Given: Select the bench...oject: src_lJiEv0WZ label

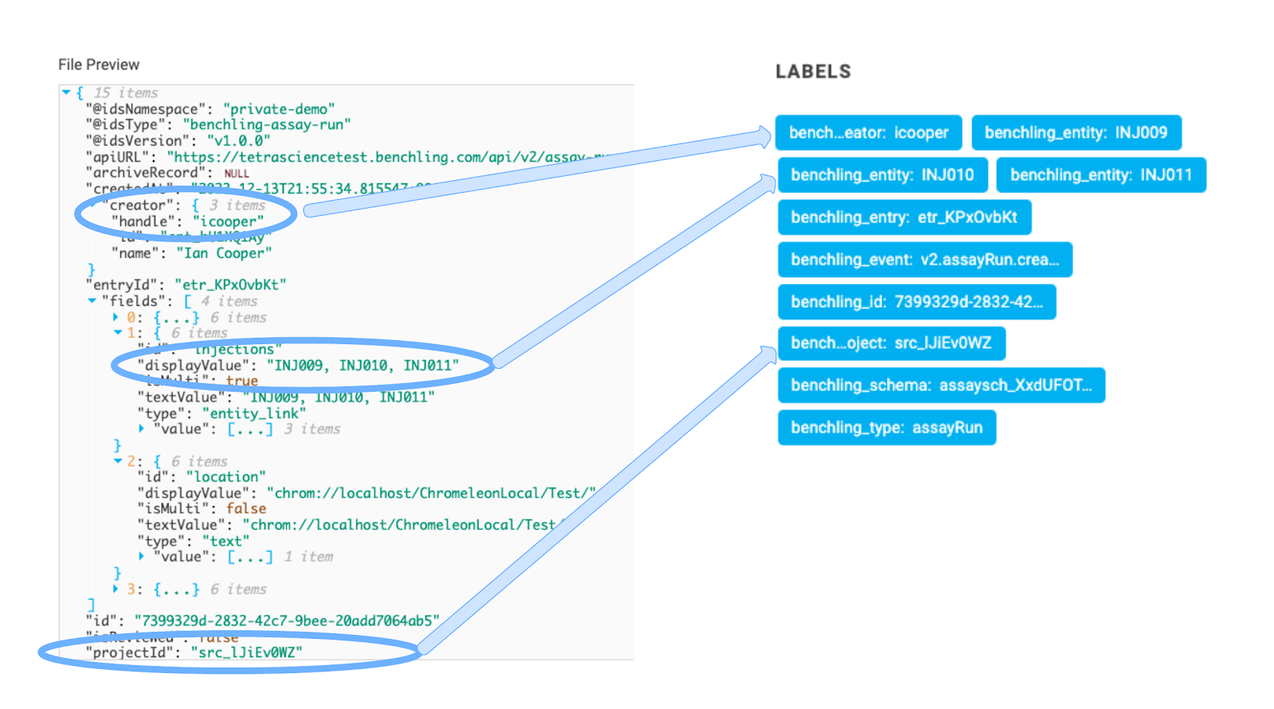Looking at the screenshot, I should pos(892,343).
